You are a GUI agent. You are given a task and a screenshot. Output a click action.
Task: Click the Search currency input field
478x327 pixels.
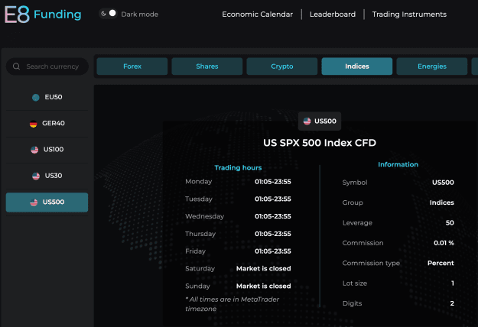pos(47,66)
